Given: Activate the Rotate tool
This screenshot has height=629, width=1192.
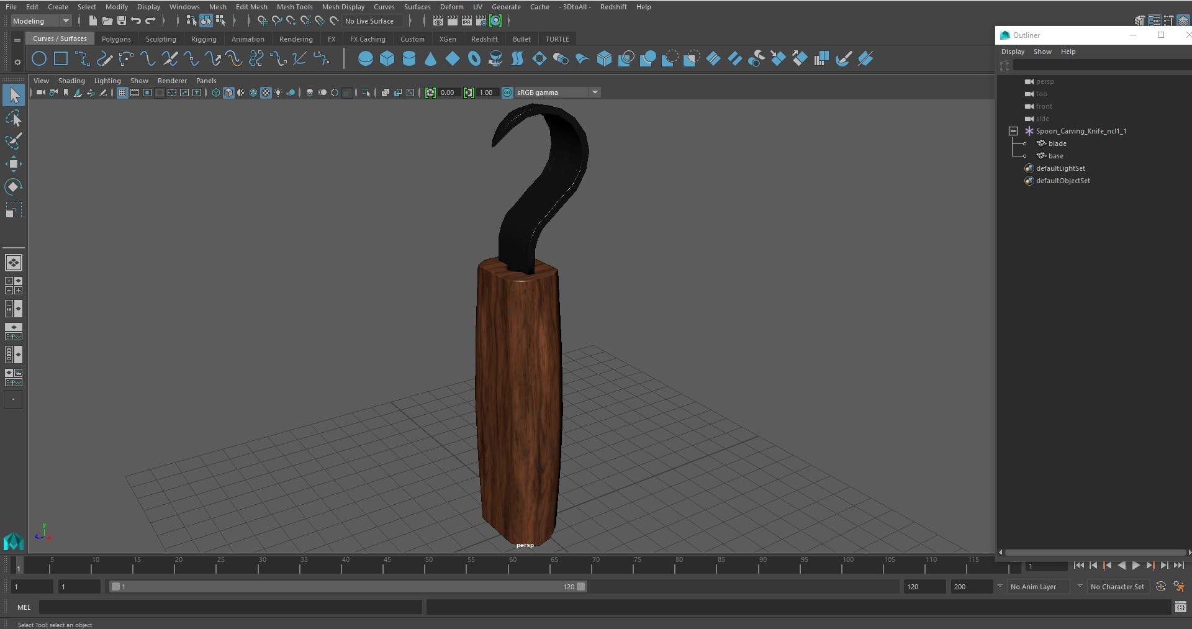Looking at the screenshot, I should click(14, 187).
